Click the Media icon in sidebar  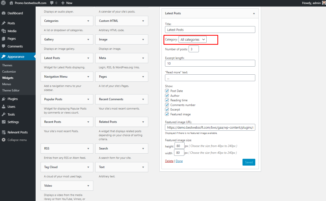coord(4,31)
